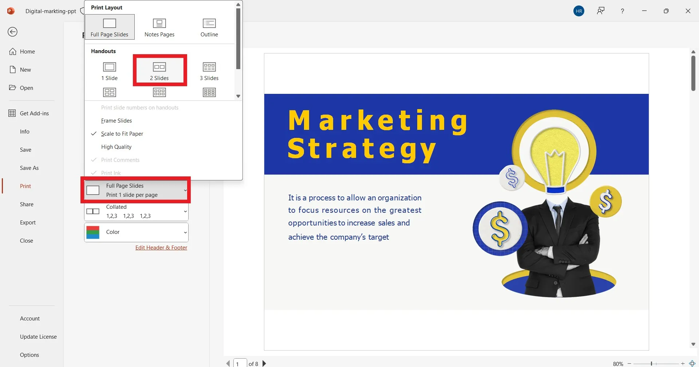
Task: Enable Frame Slides
Action: (x=116, y=120)
